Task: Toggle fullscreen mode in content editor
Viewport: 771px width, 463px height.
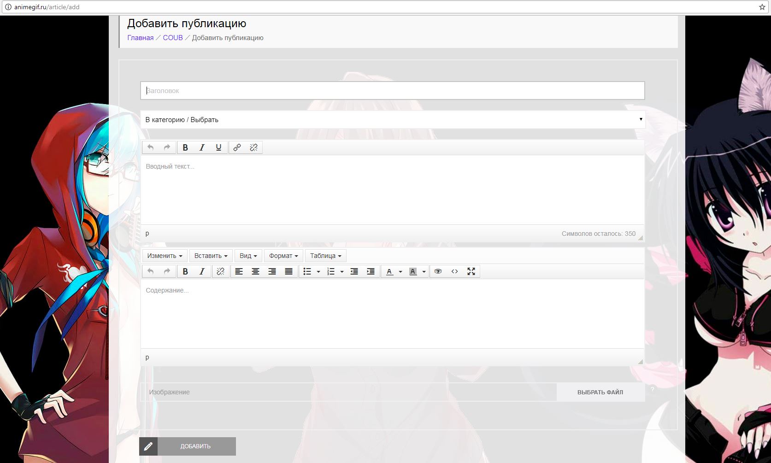Action: click(x=471, y=271)
